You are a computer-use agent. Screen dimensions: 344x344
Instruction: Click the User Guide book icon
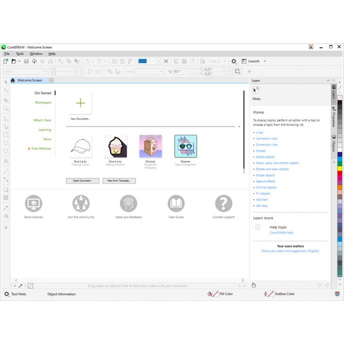(x=176, y=204)
